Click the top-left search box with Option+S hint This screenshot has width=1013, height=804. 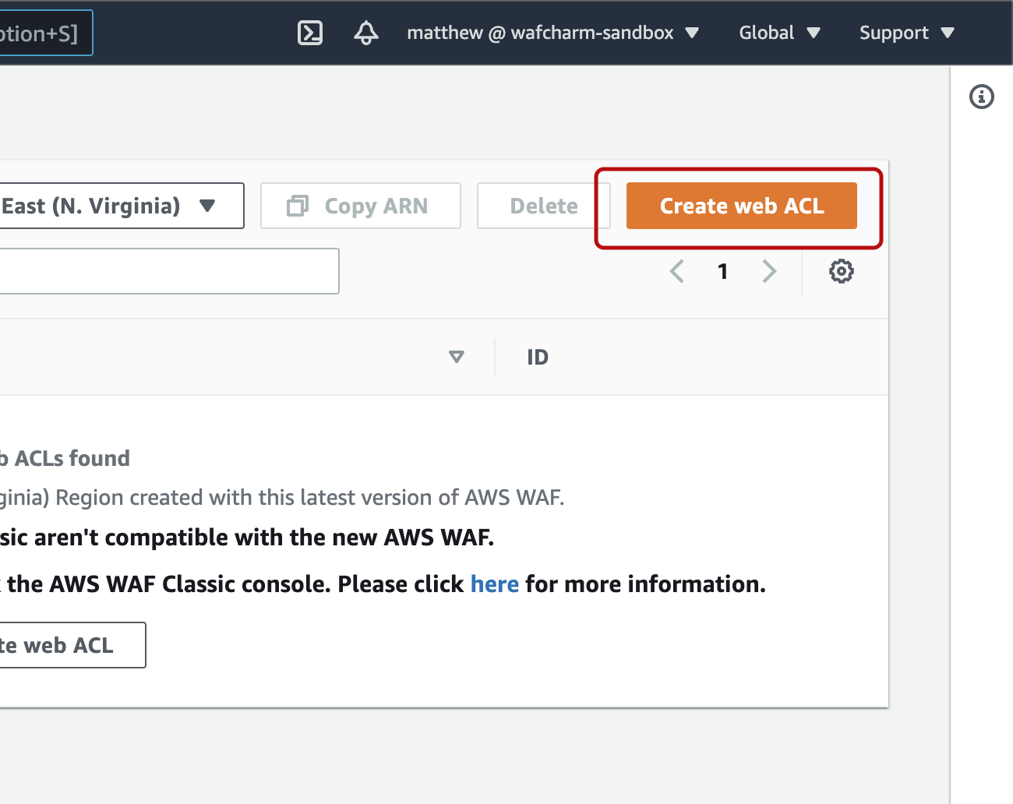pyautogui.click(x=46, y=33)
